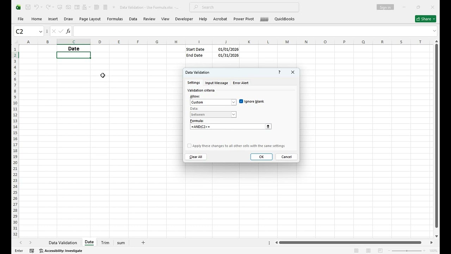Open the File menu
This screenshot has height=254, width=451.
click(21, 19)
